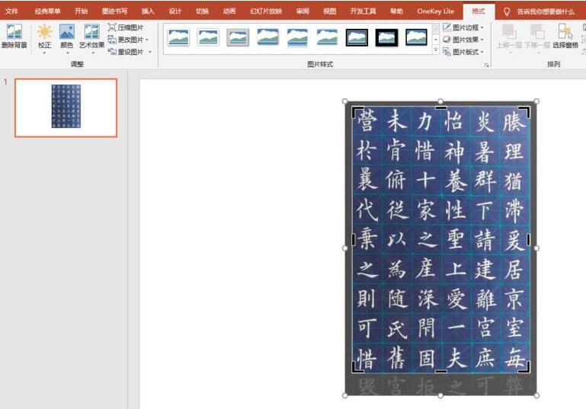Switch to the Transitions (切换) tab
This screenshot has width=586, height=409.
pos(202,11)
